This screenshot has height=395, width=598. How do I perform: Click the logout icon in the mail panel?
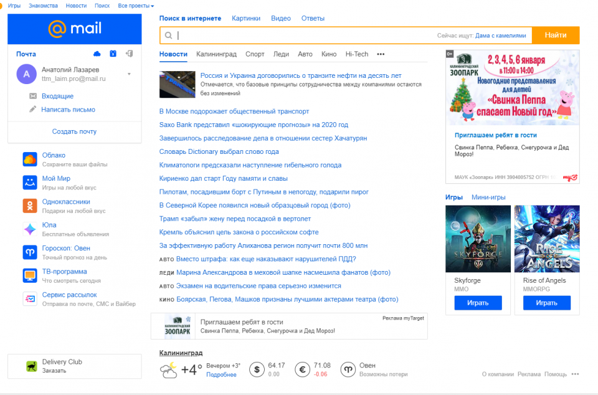coord(130,54)
